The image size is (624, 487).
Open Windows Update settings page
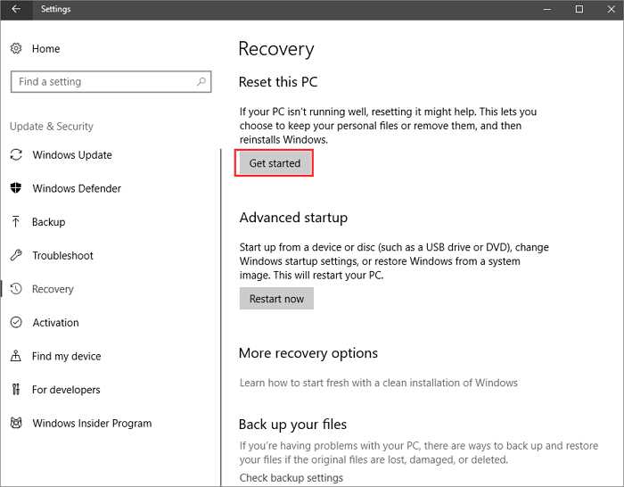[72, 155]
